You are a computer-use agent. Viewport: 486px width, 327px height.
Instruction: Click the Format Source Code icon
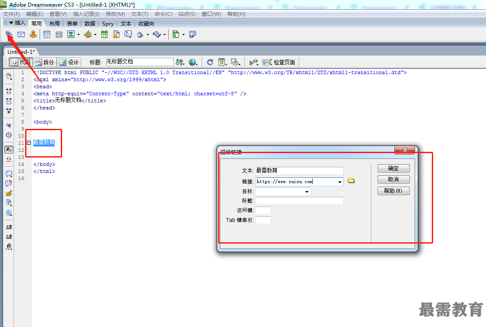point(9,247)
